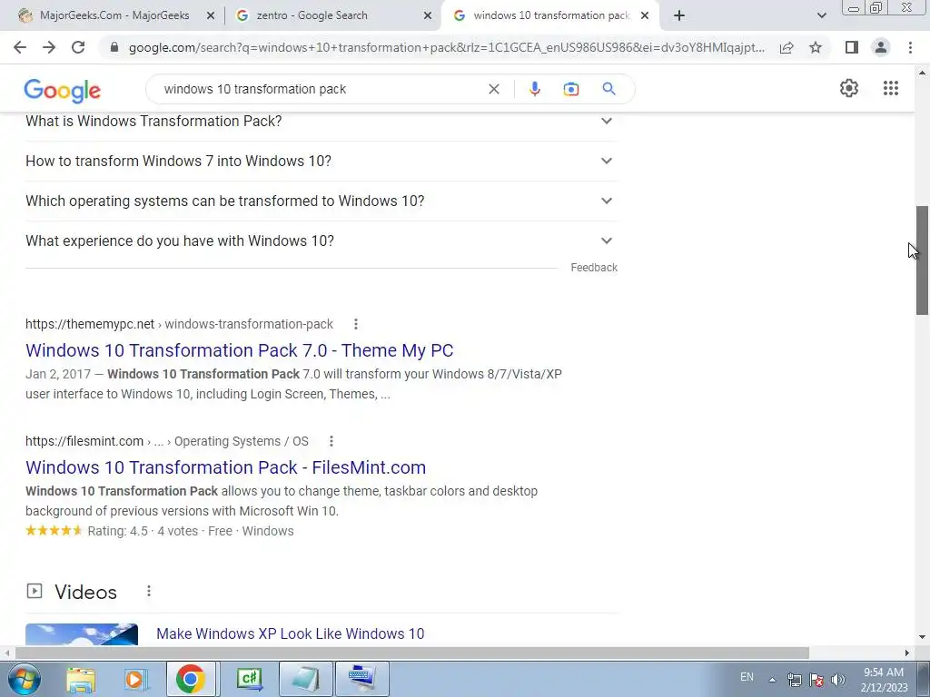Focus the Google search input field
Viewport: 930px width, 697px height.
coord(321,89)
